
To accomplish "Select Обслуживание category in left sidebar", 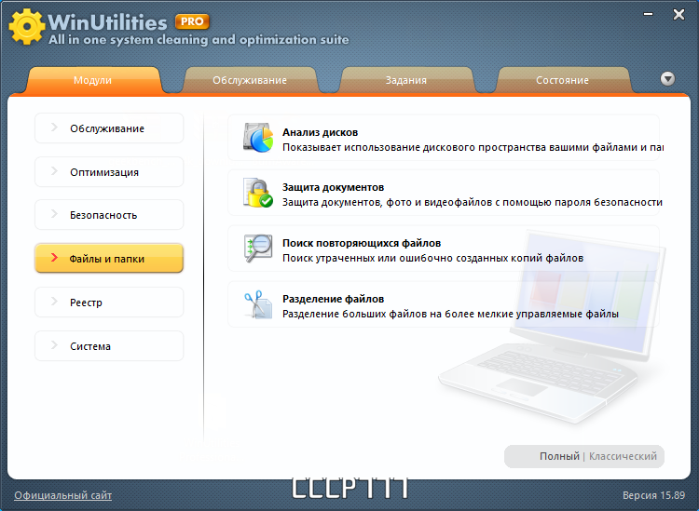I will coord(109,128).
